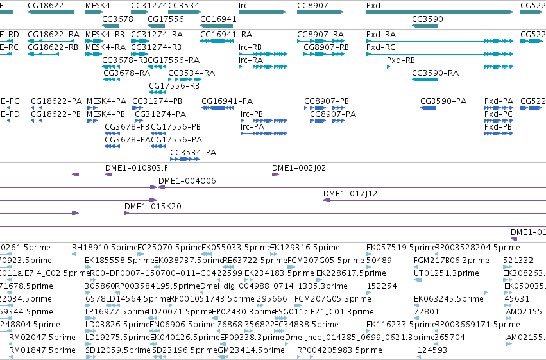Click the CG31274 gene name
Viewport: 546px width, 360px height.
pyautogui.click(x=149, y=6)
